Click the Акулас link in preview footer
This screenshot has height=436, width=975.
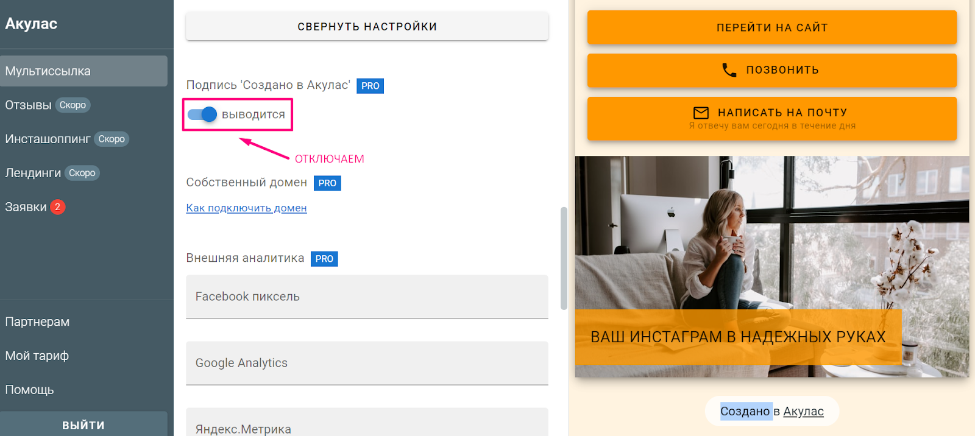(x=803, y=412)
